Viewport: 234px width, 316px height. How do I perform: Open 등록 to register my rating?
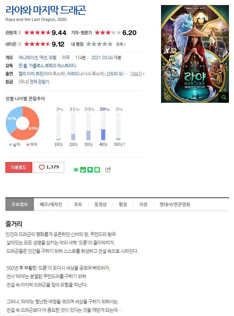point(121,44)
